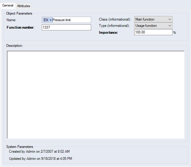The image size is (191, 167).
Task: Click the Importance field showing 100.00
Action: point(153,32)
